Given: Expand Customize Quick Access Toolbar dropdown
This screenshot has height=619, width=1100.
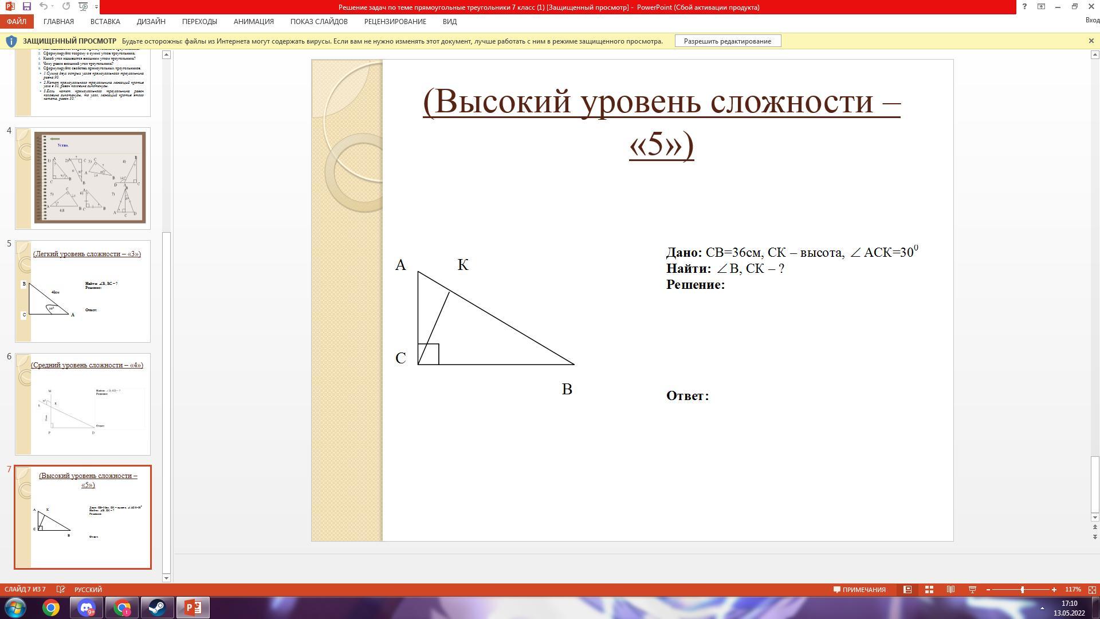Looking at the screenshot, I should click(x=96, y=7).
